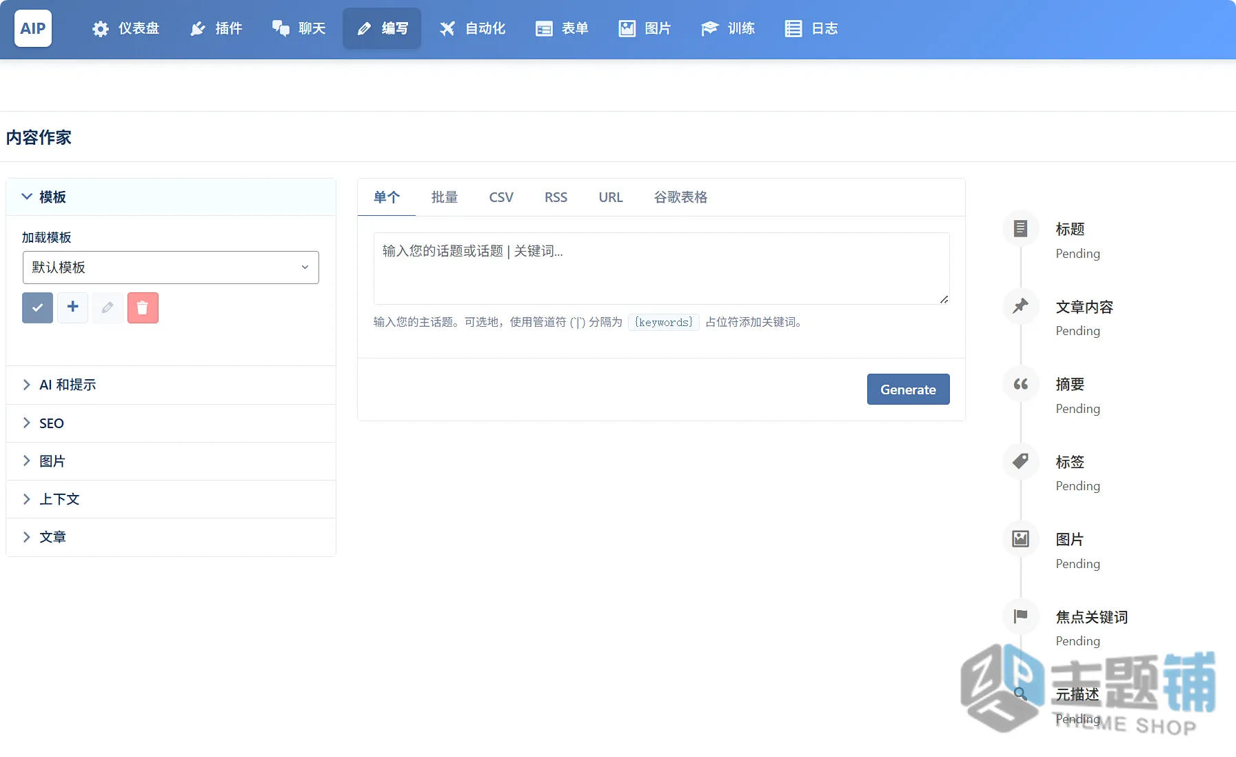The width and height of the screenshot is (1236, 757).
Task: Expand the 图片 section in sidebar
Action: [171, 461]
